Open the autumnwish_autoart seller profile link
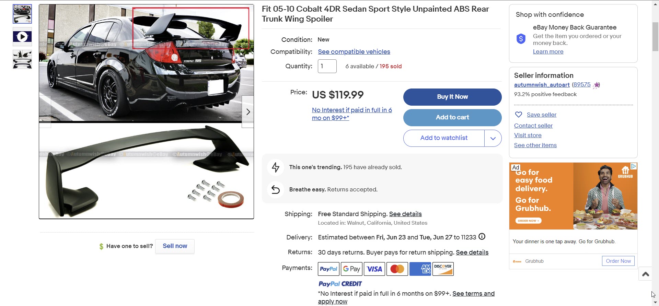Image resolution: width=659 pixels, height=306 pixels. pyautogui.click(x=542, y=85)
